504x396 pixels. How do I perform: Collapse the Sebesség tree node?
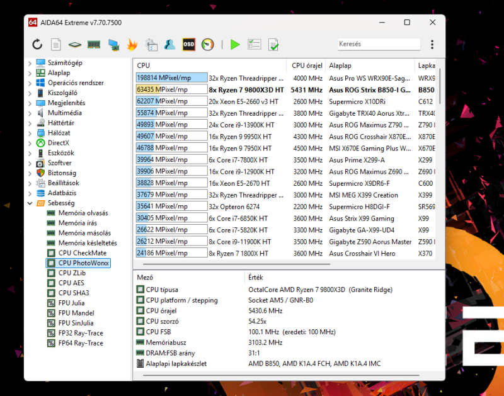[x=30, y=203]
